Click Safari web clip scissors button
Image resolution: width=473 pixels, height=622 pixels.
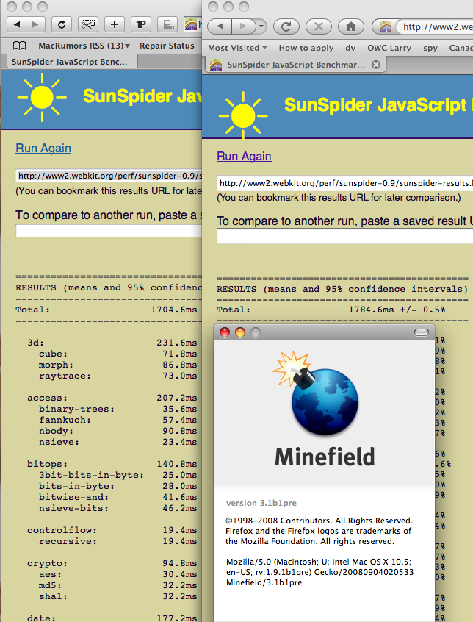coord(88,24)
